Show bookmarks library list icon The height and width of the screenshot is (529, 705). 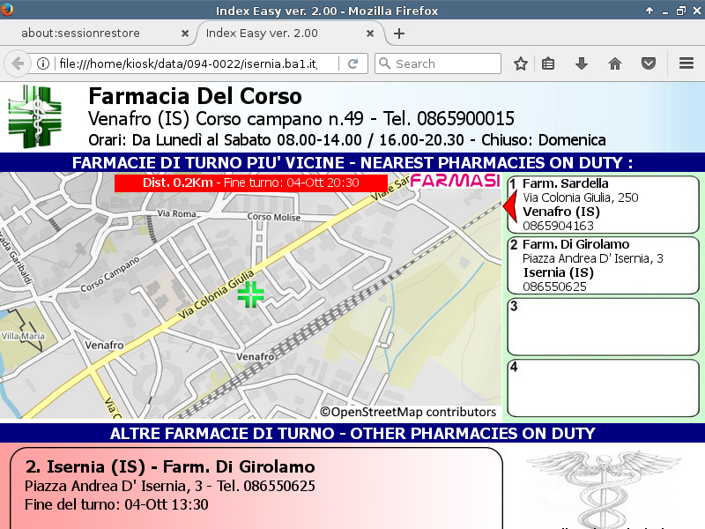[x=548, y=63]
